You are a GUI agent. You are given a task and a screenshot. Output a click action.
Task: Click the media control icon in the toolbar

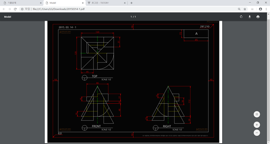252,9
